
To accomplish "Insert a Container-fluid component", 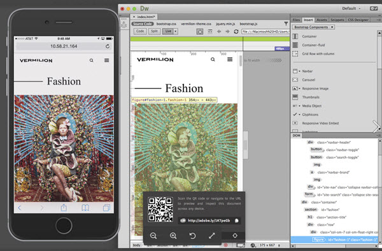I will click(309, 45).
